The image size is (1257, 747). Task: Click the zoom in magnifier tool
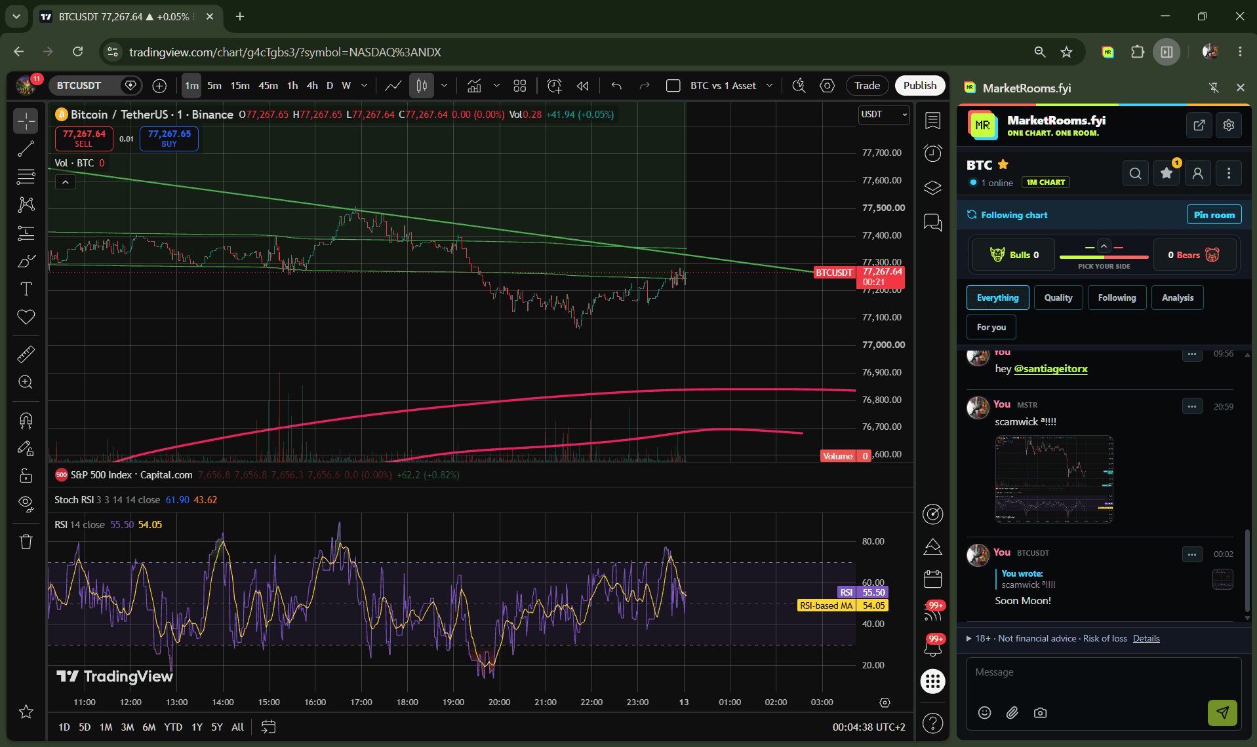tap(26, 382)
